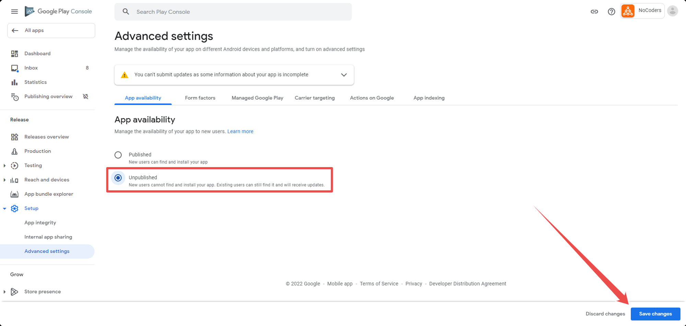686x326 pixels.
Task: Click the © 2022 Google footer text
Action: pyautogui.click(x=303, y=284)
